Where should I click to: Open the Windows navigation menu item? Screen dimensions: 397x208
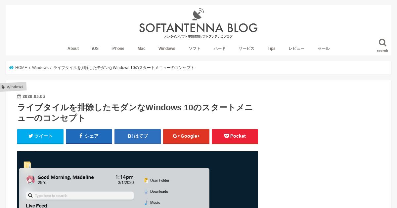coord(167,49)
